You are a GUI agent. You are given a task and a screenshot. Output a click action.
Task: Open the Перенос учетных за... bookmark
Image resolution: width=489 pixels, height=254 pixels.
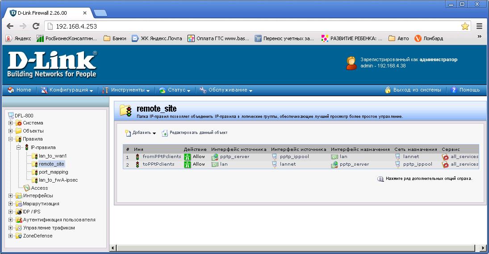(284, 38)
